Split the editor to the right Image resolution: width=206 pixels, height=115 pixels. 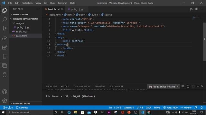[196, 9]
